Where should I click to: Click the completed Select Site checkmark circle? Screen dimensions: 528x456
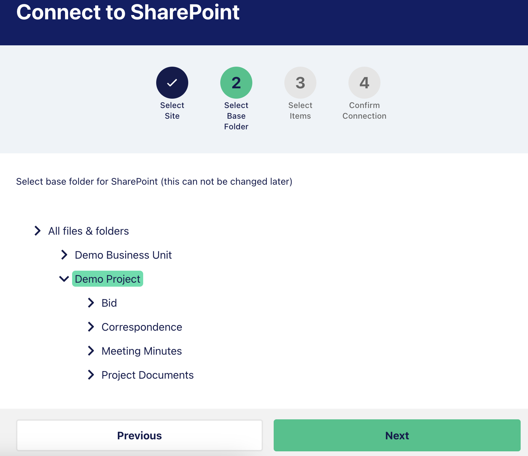coord(172,83)
